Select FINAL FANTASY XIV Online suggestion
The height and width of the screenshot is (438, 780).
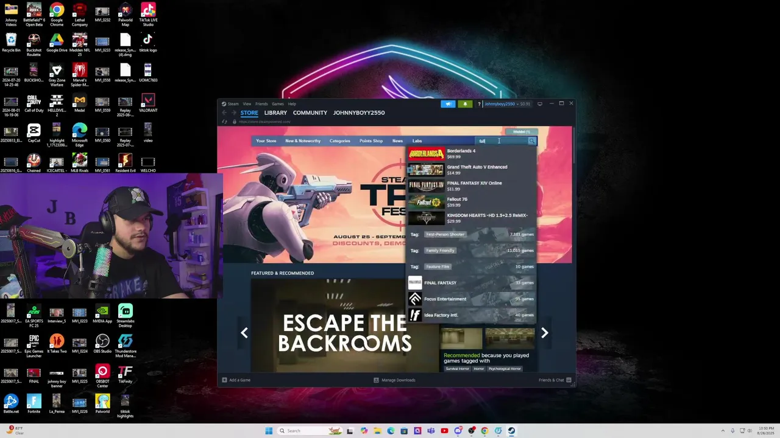[x=472, y=186]
